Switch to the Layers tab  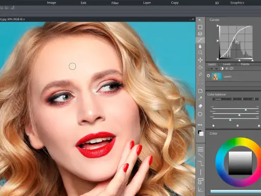pos(212,64)
